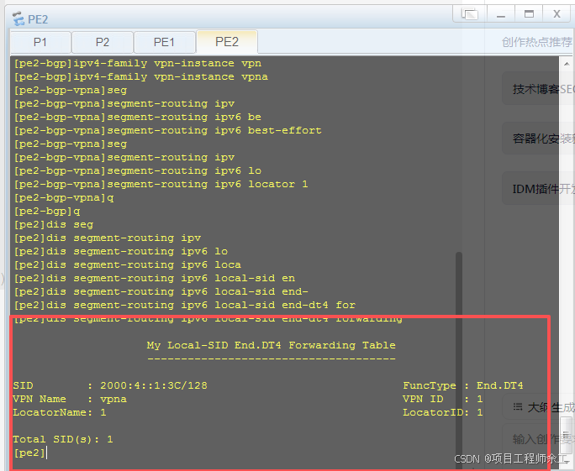Click the FuncType End.DT4 value
The width and height of the screenshot is (575, 471).
click(500, 385)
